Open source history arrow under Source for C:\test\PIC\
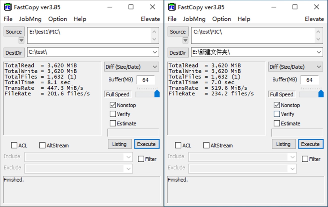 (x=185, y=40)
